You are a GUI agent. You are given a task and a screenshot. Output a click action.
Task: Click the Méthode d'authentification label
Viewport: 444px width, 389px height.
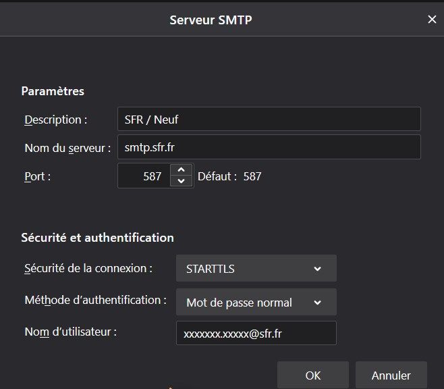[95, 300]
